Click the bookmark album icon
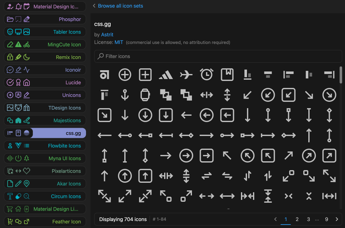Image resolution: width=345 pixels, height=228 pixels. point(227,75)
